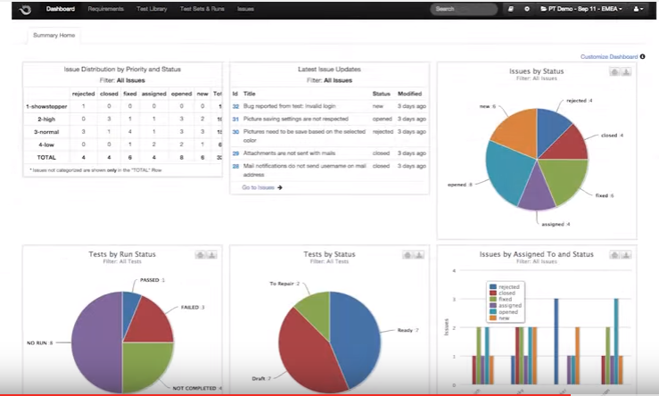Open the Issues menu item
The image size is (659, 396).
click(245, 9)
